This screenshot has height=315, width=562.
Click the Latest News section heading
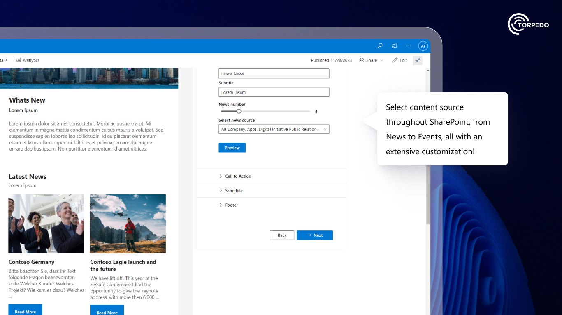28,177
